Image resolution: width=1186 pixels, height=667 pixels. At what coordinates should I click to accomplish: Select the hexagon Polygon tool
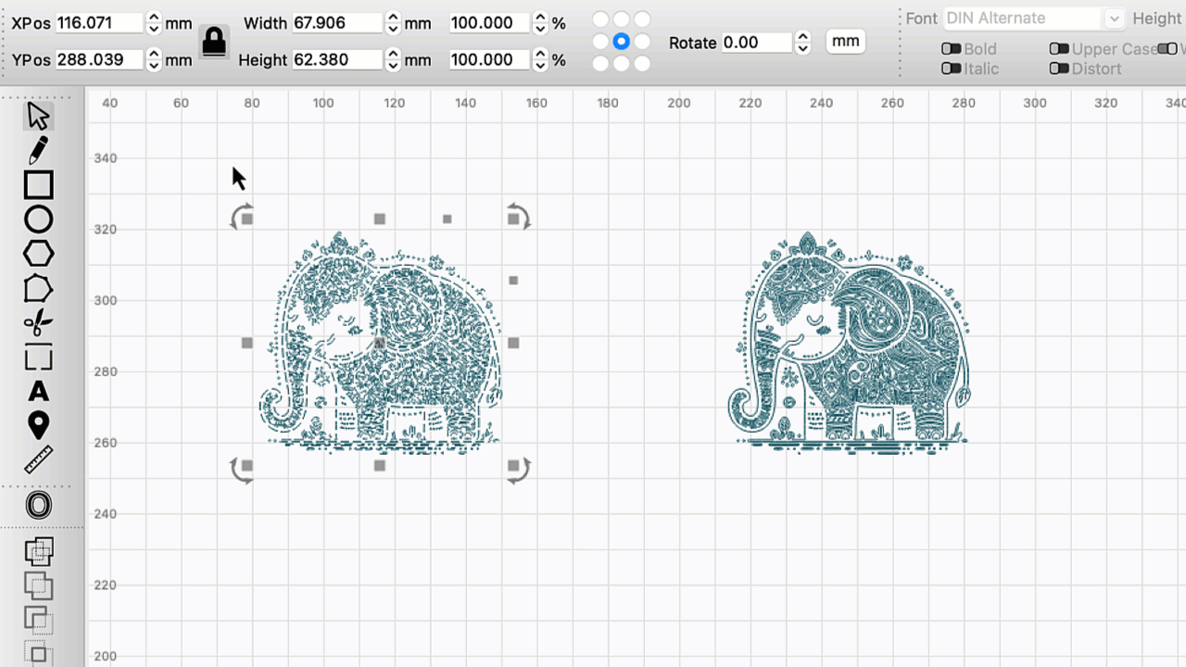(x=38, y=254)
